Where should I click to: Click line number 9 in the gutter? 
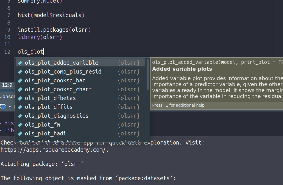[9, 30]
